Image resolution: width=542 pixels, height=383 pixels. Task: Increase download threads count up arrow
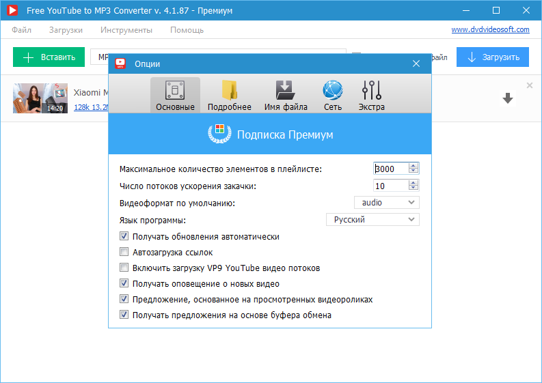click(x=414, y=183)
